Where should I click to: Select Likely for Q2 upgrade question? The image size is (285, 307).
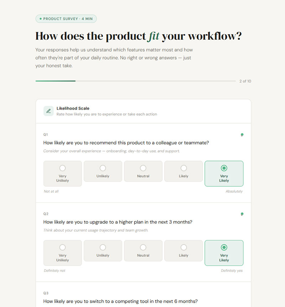pyautogui.click(x=183, y=251)
